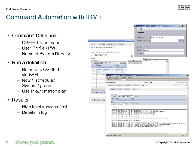
Task: Click the Remove button between target lists
Action: click(x=135, y=63)
